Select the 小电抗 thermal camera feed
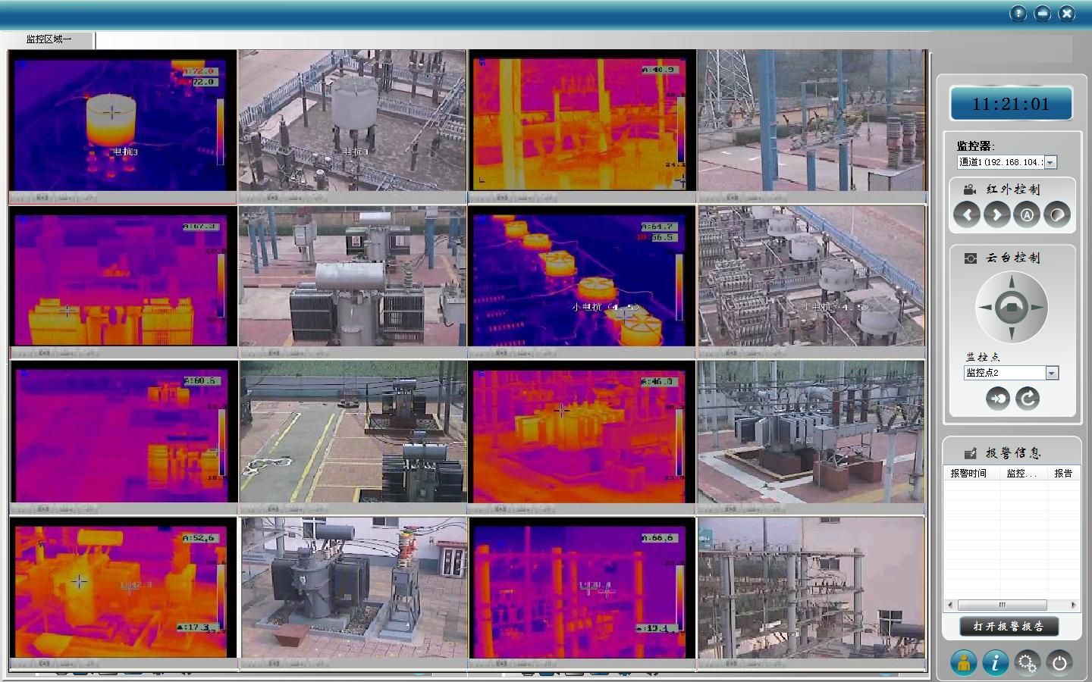 coord(581,277)
